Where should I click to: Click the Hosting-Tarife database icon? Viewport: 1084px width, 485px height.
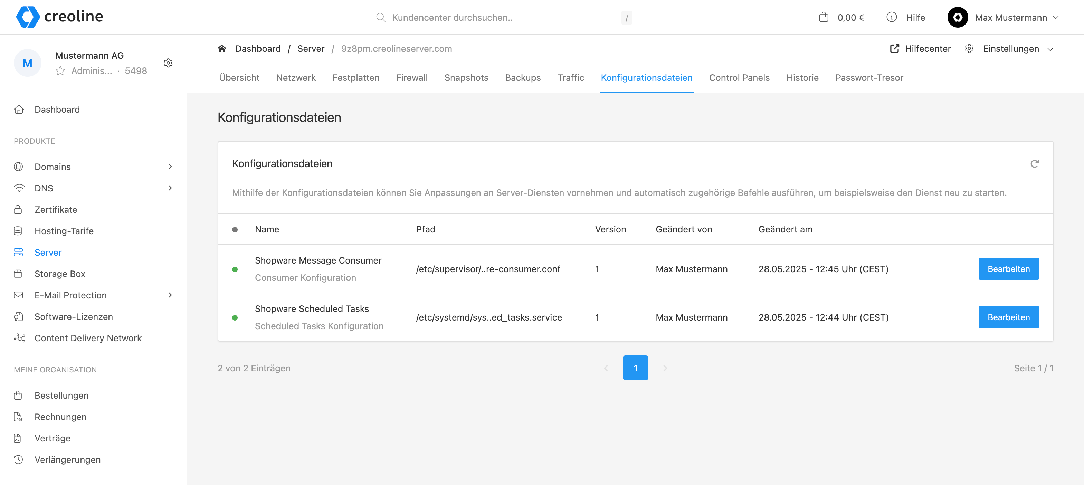18,231
